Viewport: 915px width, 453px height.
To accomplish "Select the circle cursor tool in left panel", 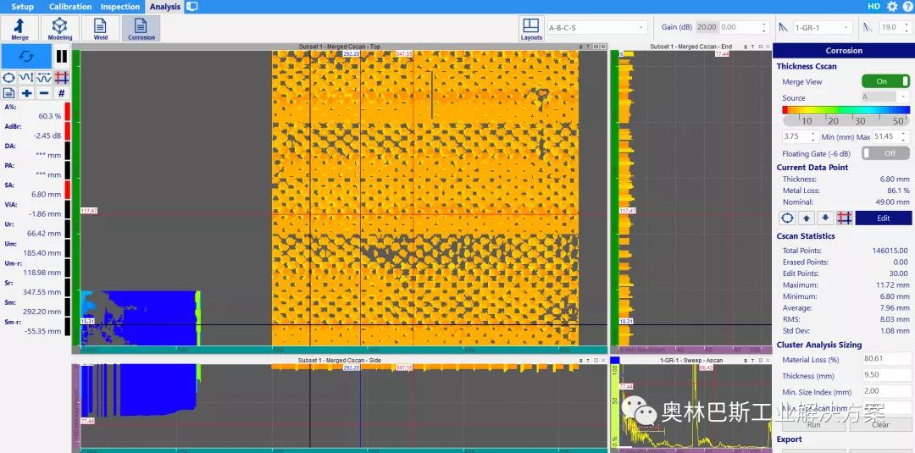I will point(9,78).
